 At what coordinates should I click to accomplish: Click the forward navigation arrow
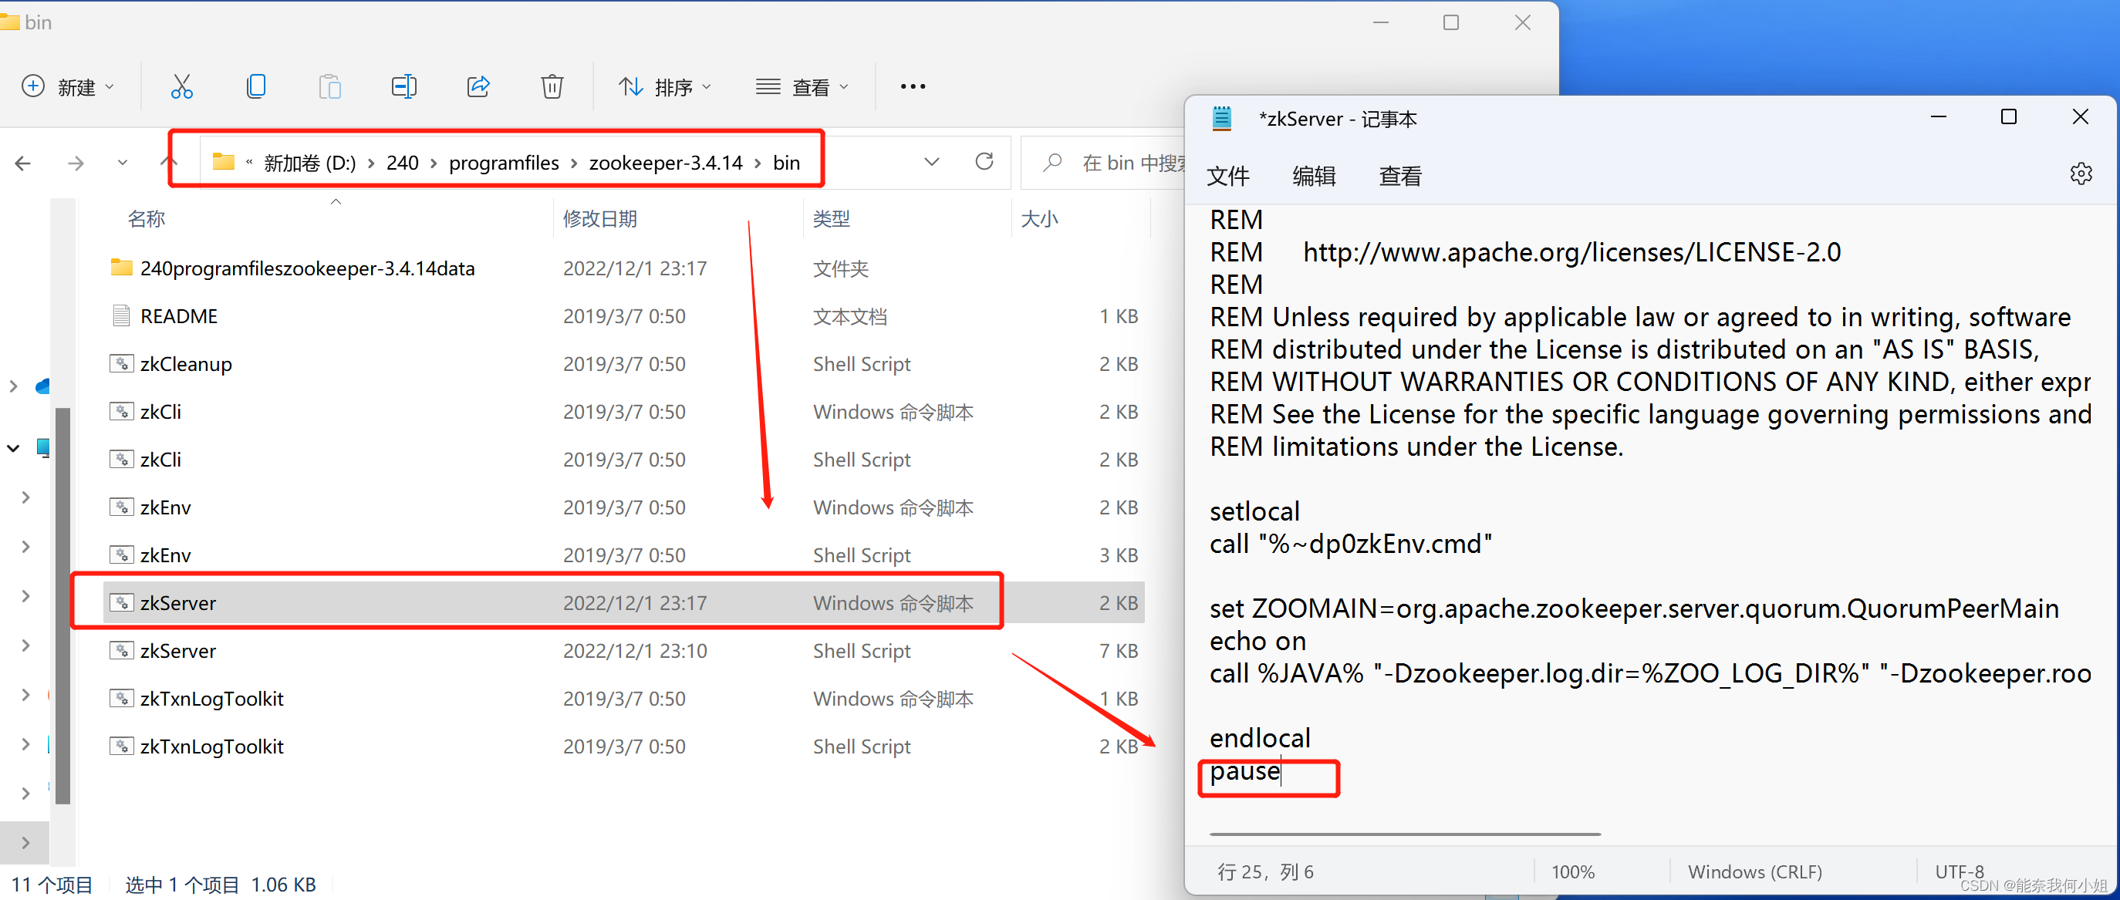tap(75, 162)
